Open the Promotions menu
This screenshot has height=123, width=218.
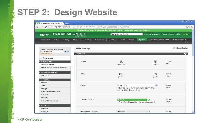click(100, 40)
